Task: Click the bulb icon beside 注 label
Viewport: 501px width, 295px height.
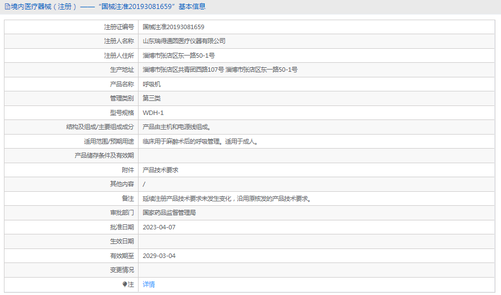Action: [125, 284]
